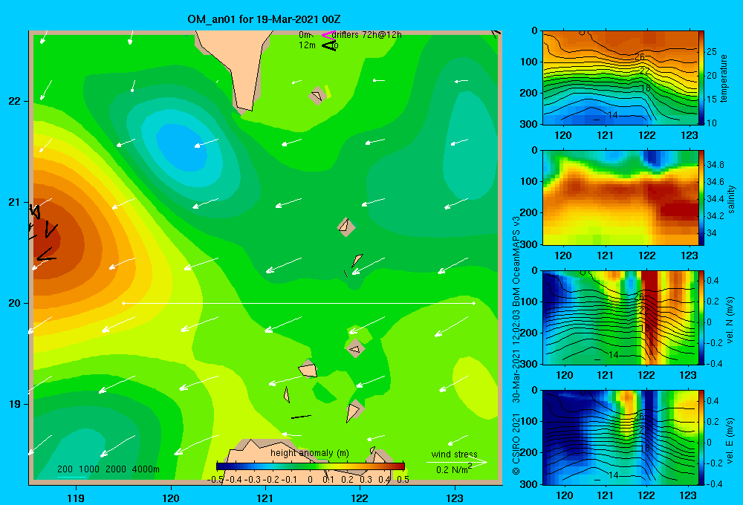Click the vertical '© CSIRO 2021' copyright text
Viewport: 743px width, 505px height.
pos(516,444)
